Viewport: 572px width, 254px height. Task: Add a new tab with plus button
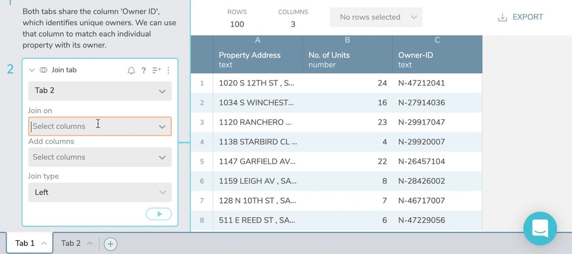point(110,244)
